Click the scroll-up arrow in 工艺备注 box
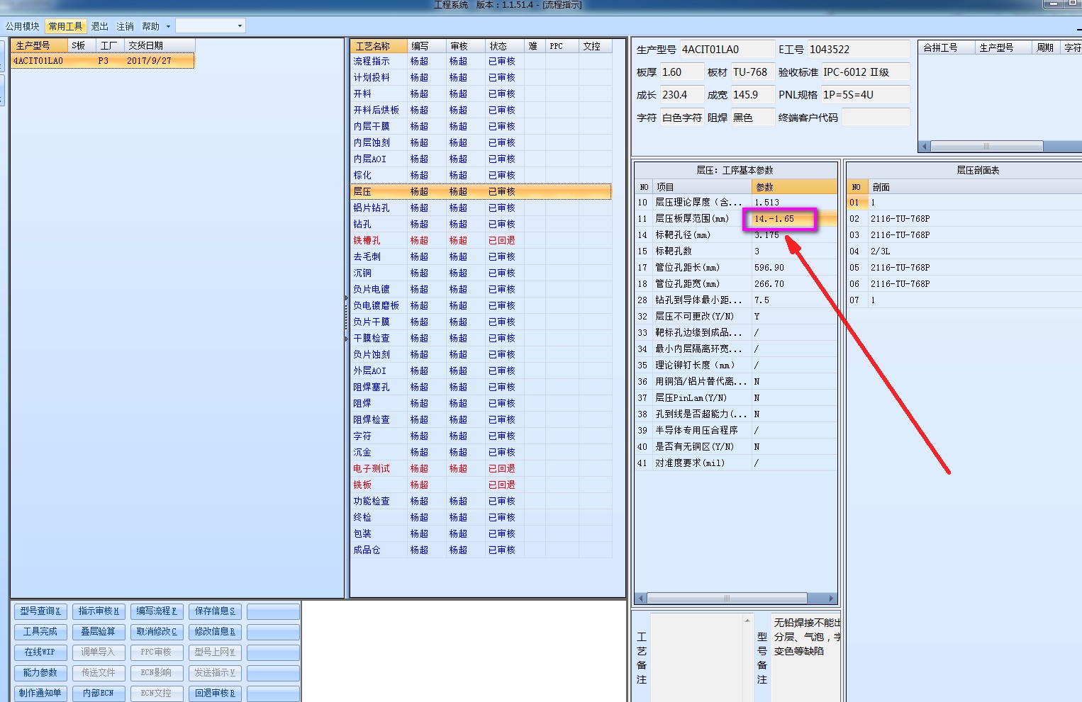 [x=747, y=621]
